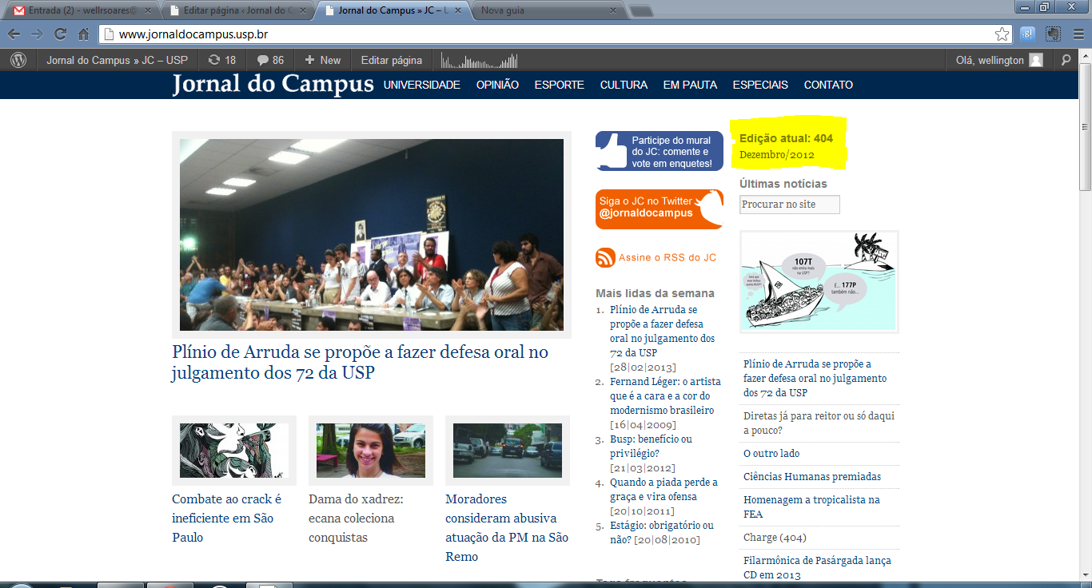Screen dimensions: 1092x588
Task: Open the UNIVERSIDADE menu
Action: click(x=422, y=85)
